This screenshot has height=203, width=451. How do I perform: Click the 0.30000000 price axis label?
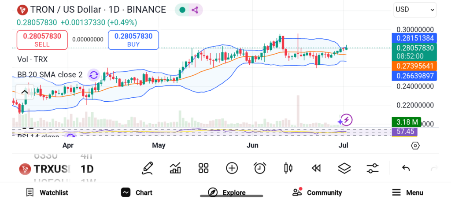pyautogui.click(x=415, y=30)
